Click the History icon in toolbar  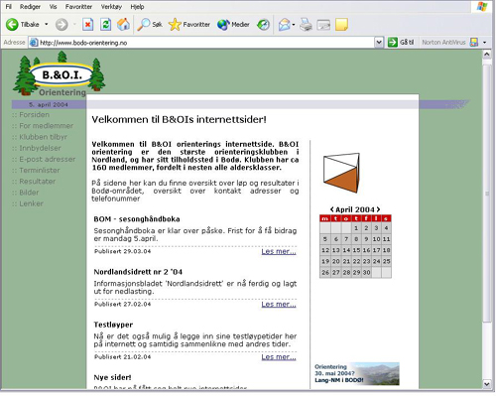pyautogui.click(x=264, y=25)
